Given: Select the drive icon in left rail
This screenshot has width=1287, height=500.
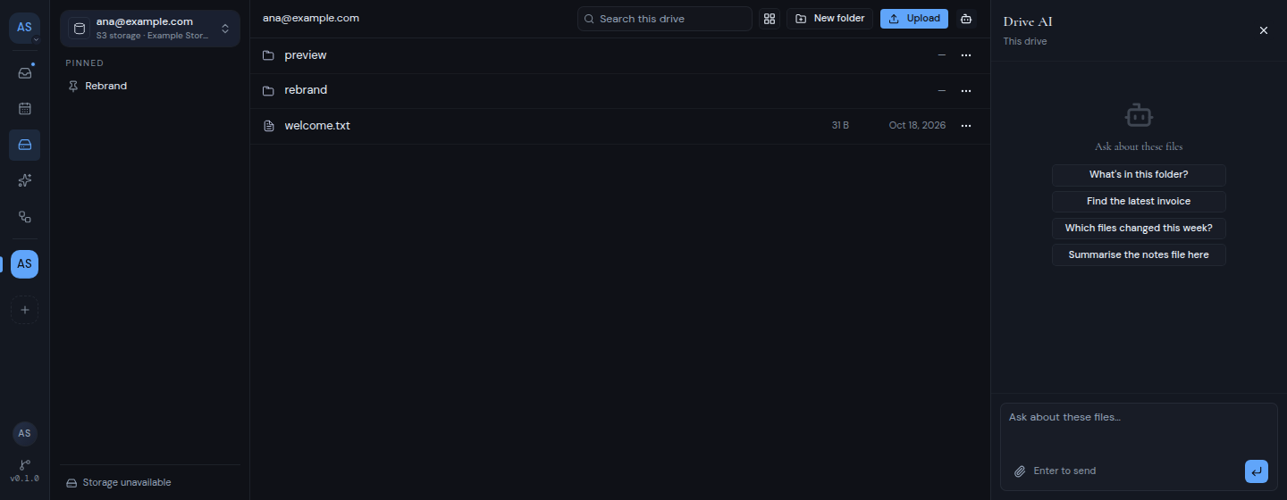Looking at the screenshot, I should coord(24,145).
